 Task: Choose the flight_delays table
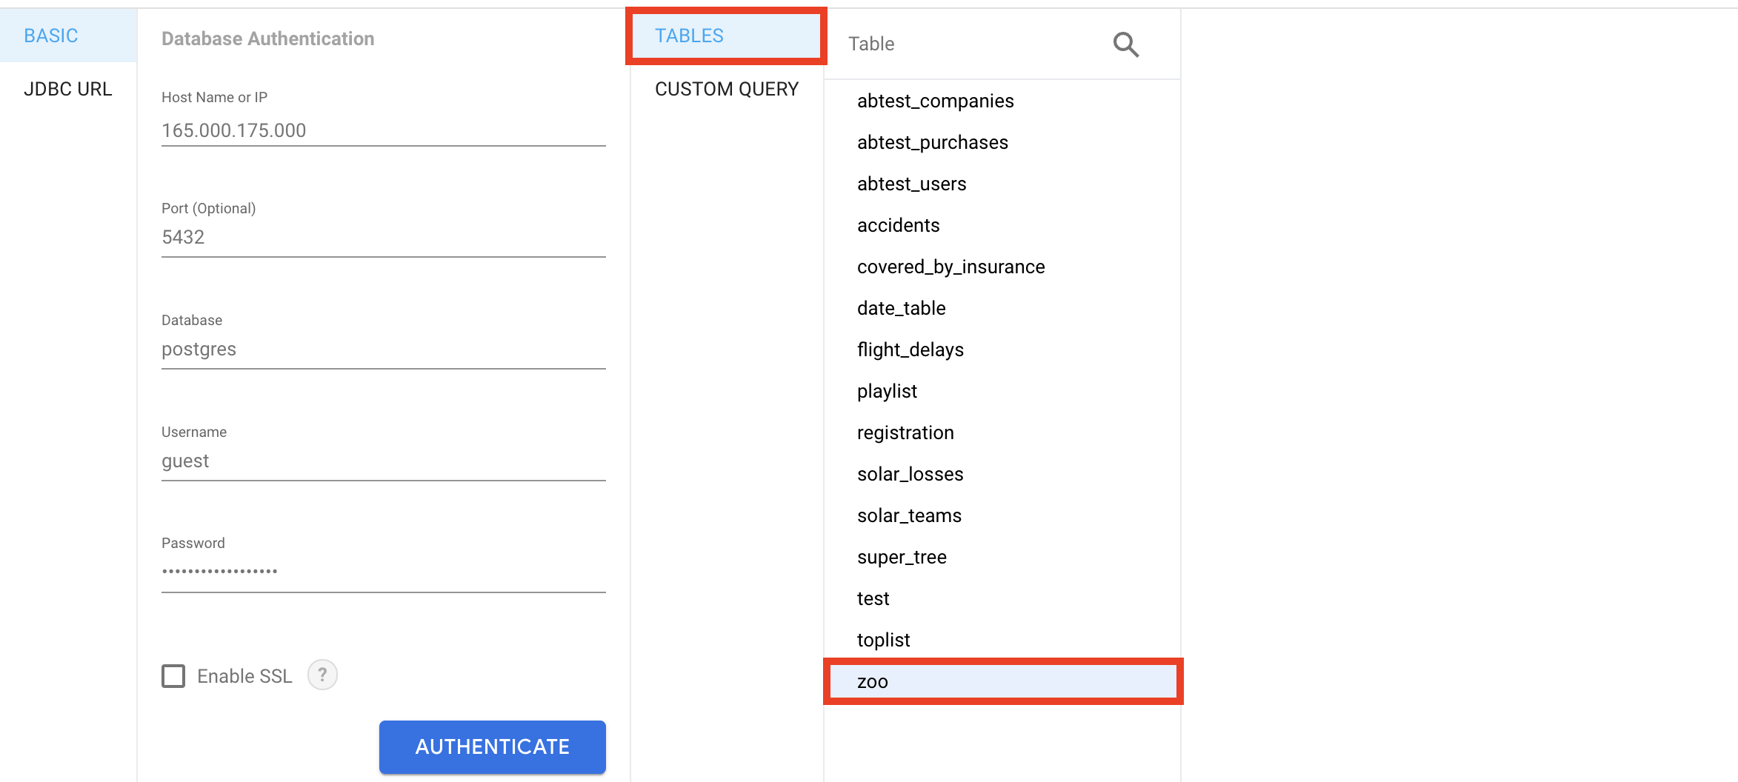pyautogui.click(x=910, y=350)
